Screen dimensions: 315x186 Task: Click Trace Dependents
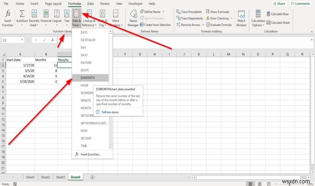click(189, 18)
